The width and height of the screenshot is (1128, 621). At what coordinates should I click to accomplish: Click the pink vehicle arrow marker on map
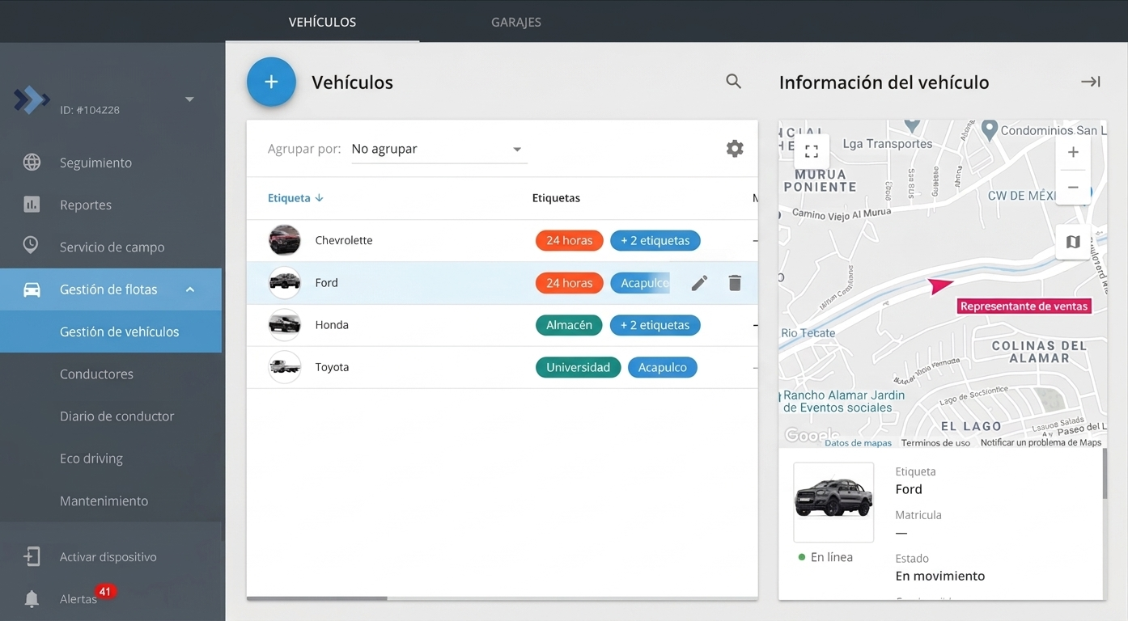pos(940,285)
